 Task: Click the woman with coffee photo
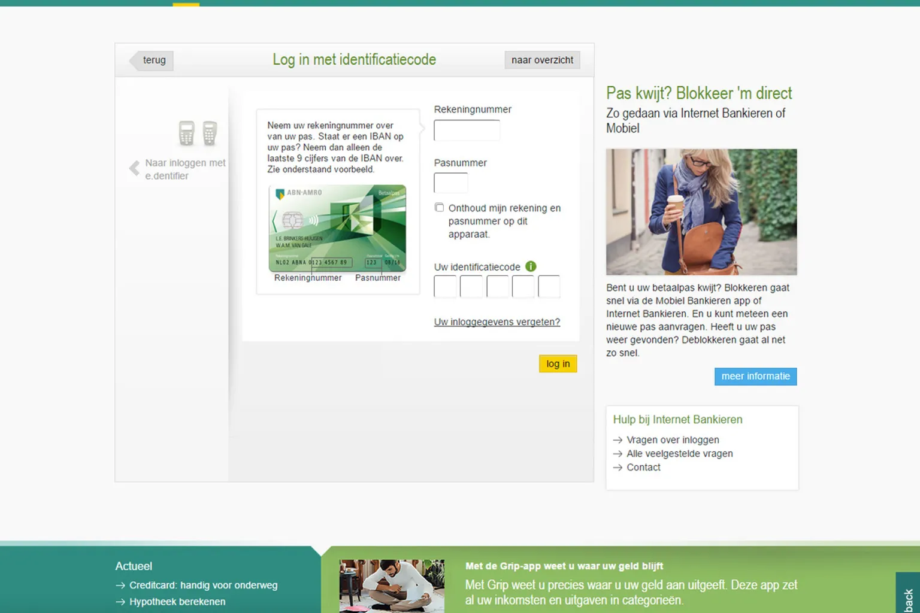[701, 212]
